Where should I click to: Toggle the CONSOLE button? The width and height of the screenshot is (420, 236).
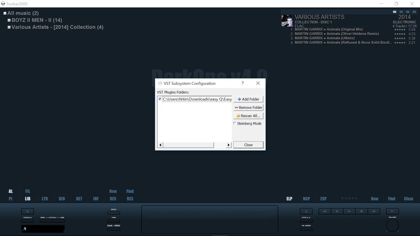(27, 221)
